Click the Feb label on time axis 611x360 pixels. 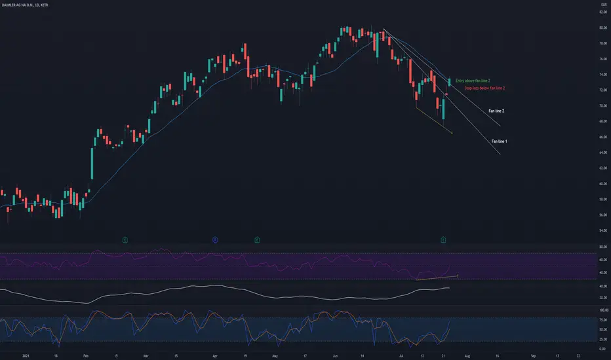(x=86, y=355)
